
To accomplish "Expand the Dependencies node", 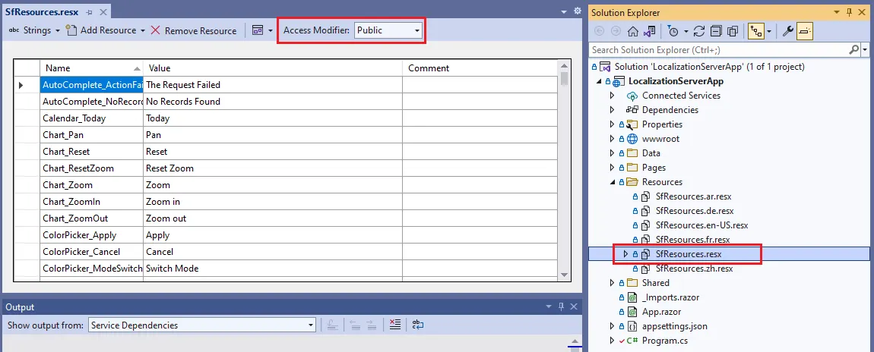I will 612,110.
